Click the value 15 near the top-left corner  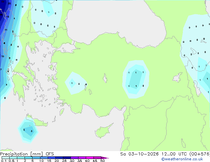click(x=8, y=17)
